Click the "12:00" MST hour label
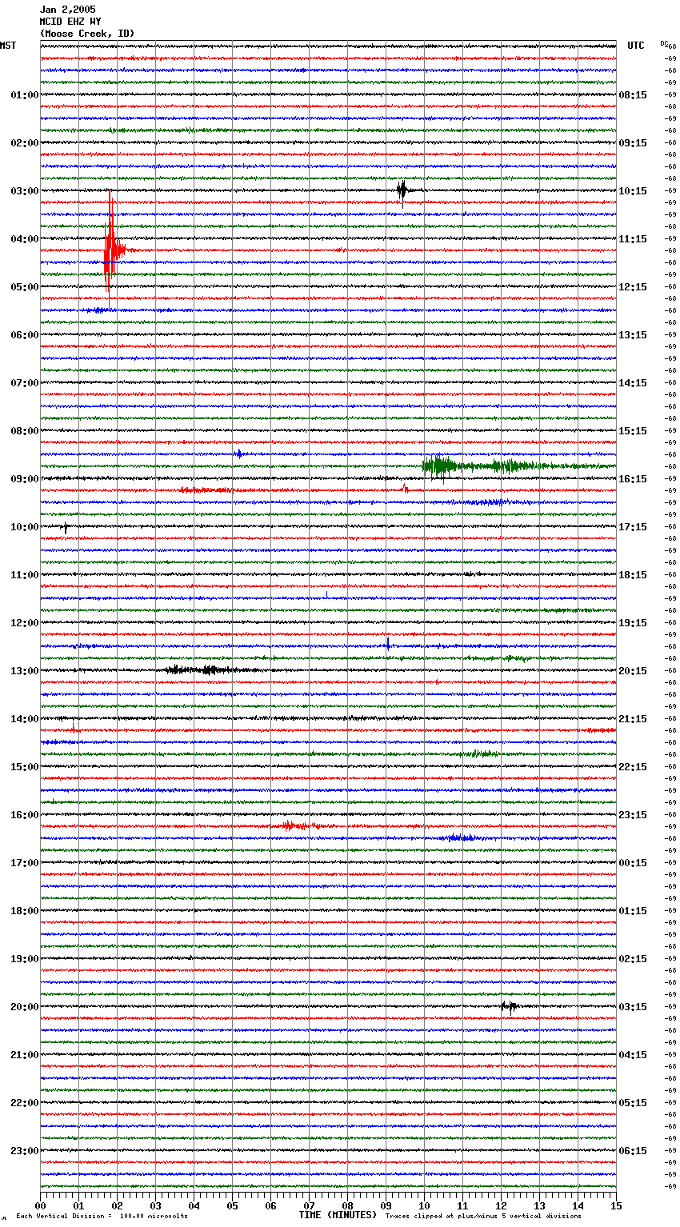Viewport: 680px width, 1227px height. (25, 623)
